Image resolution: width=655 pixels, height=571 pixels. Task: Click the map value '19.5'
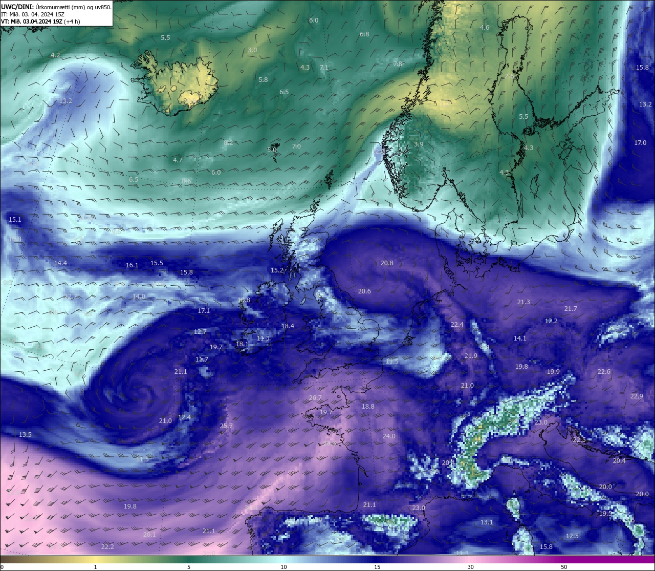605,514
